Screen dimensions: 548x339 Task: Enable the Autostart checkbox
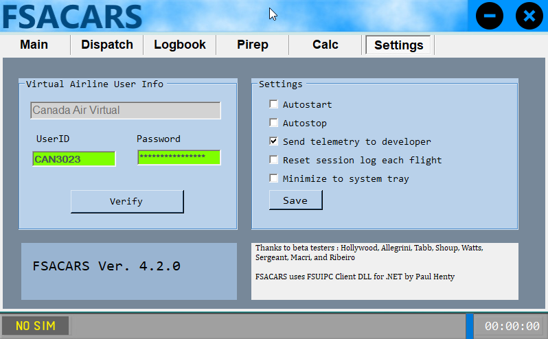tap(274, 105)
